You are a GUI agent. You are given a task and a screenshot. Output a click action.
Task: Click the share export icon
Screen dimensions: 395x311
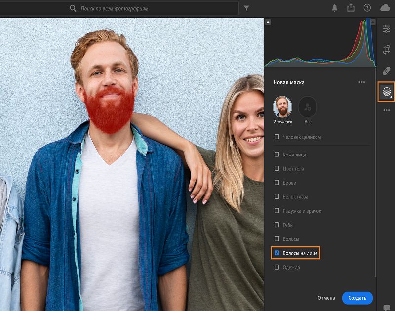coord(351,8)
